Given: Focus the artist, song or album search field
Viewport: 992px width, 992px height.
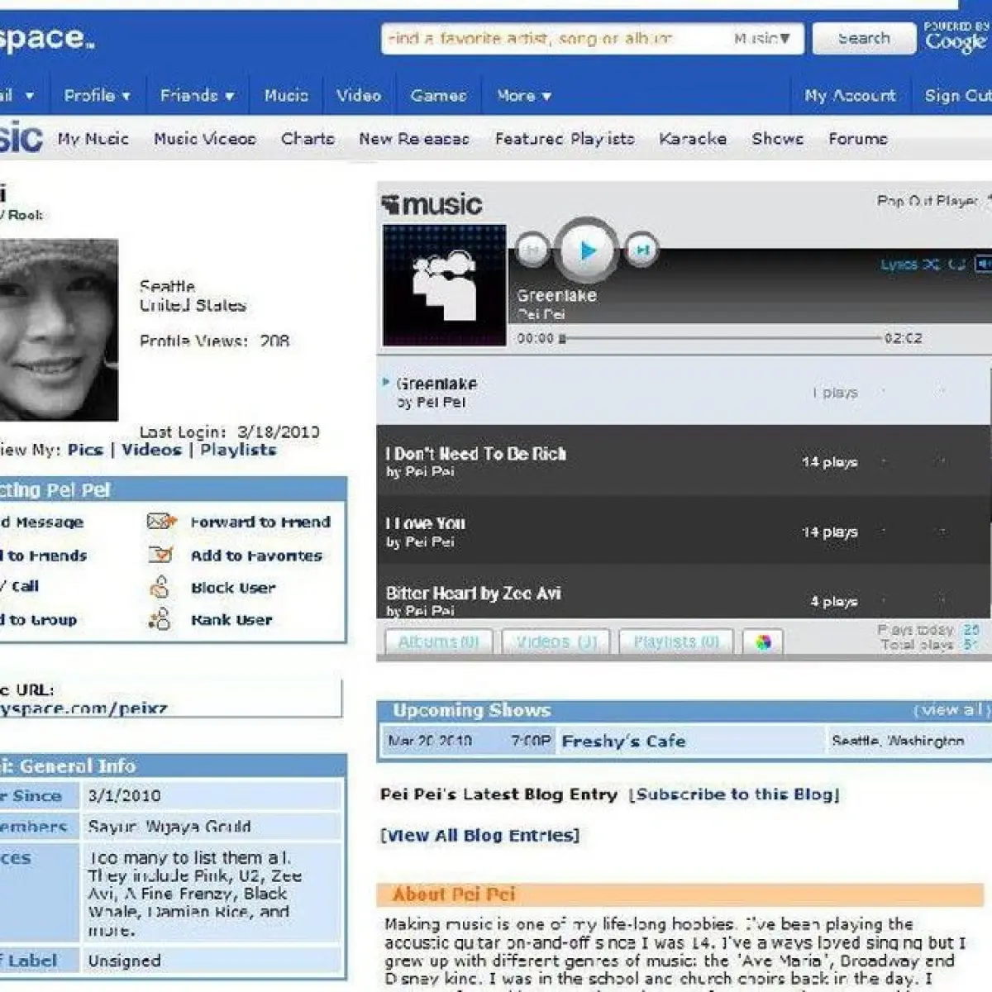Looking at the screenshot, I should [x=550, y=38].
